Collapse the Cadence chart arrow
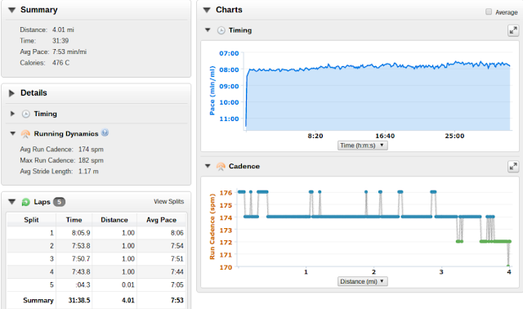This screenshot has height=309, width=523. pyautogui.click(x=208, y=166)
